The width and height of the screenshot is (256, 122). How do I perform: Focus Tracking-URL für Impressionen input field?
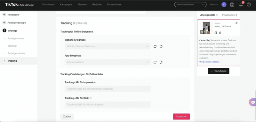tap(108, 89)
